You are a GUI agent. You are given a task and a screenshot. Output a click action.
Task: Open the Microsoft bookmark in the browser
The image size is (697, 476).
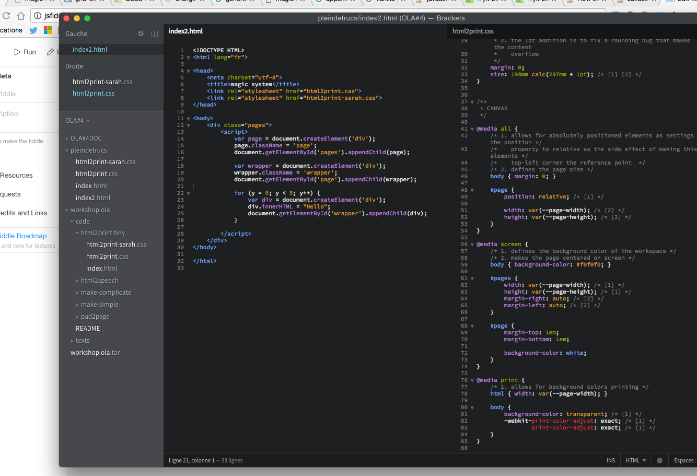(48, 30)
